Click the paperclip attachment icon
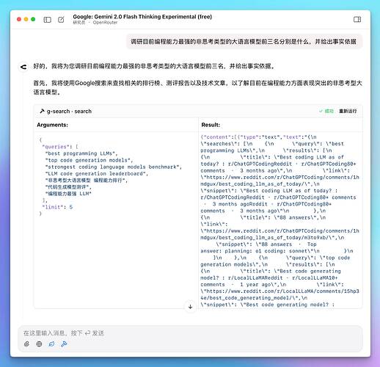Image resolution: width=380 pixels, height=367 pixels. pos(26,344)
